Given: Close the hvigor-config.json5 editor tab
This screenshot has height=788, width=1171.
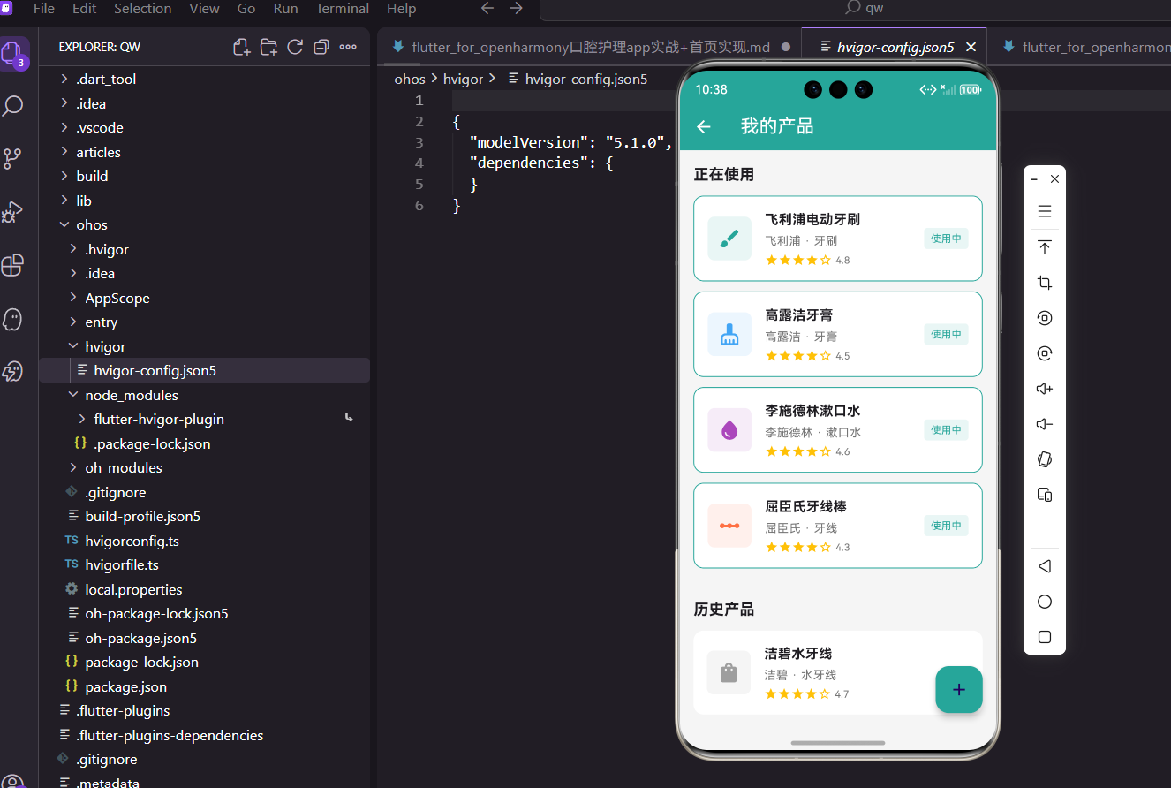Looking at the screenshot, I should (x=971, y=47).
